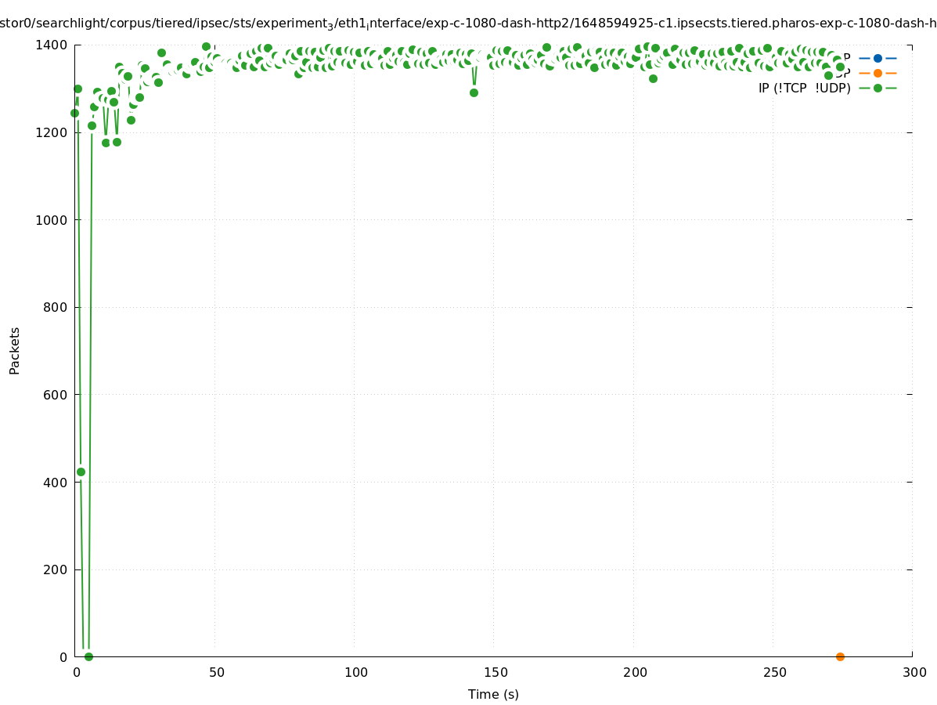Click the green data point at zero packets
The height and width of the screenshot is (705, 937).
pyautogui.click(x=88, y=656)
